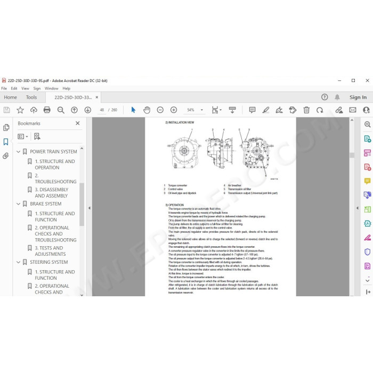Add file to starred favorites

click(x=20, y=110)
